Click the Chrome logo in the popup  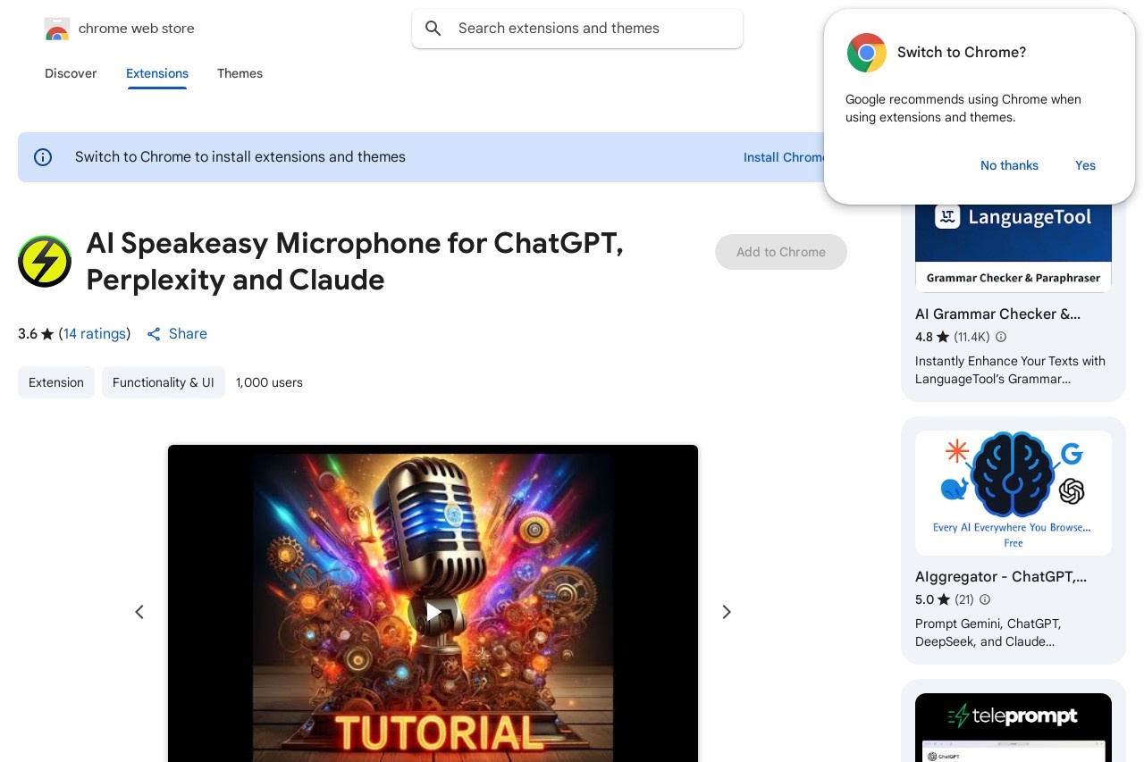(x=866, y=53)
